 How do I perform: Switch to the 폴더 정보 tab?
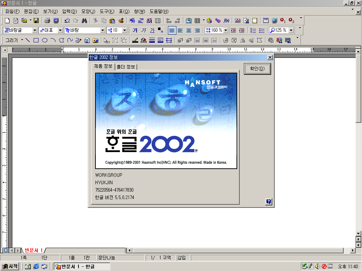coord(126,67)
